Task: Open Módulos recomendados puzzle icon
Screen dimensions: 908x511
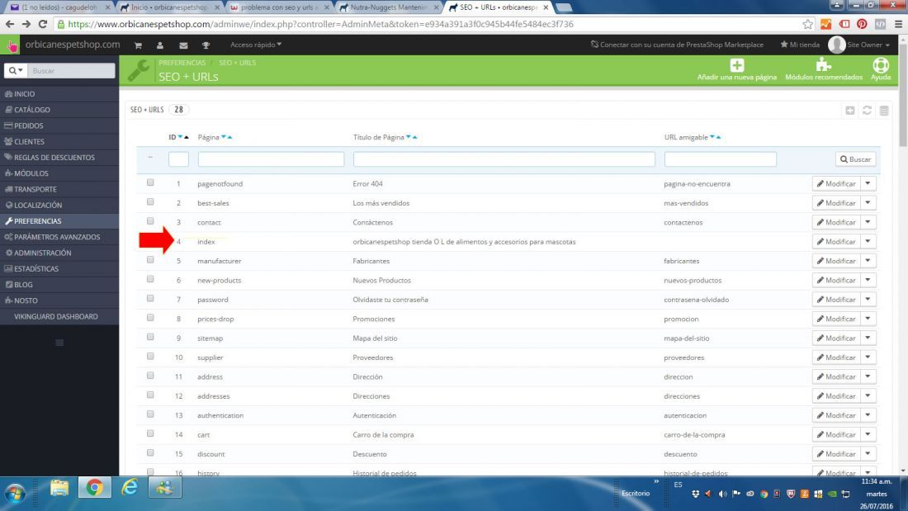Action: 824,65
